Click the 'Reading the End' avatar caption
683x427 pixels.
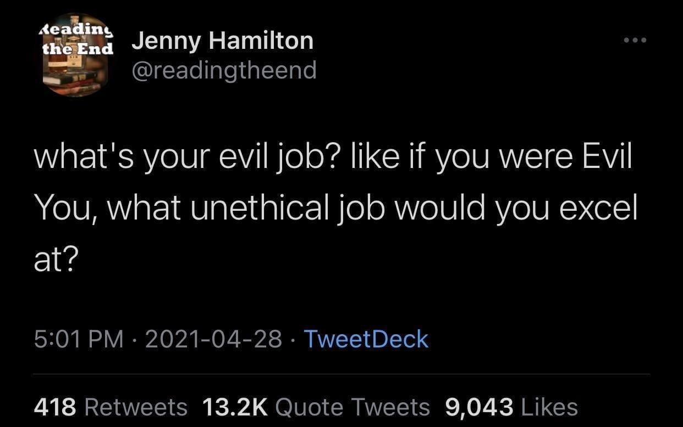pyautogui.click(x=77, y=38)
